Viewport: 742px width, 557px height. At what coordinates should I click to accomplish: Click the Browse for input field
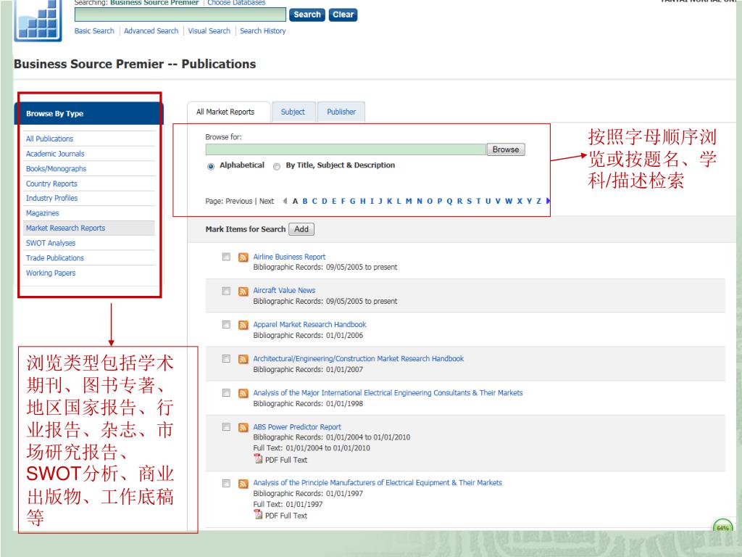[346, 149]
